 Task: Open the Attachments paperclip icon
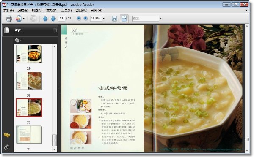pyautogui.click(x=7, y=147)
